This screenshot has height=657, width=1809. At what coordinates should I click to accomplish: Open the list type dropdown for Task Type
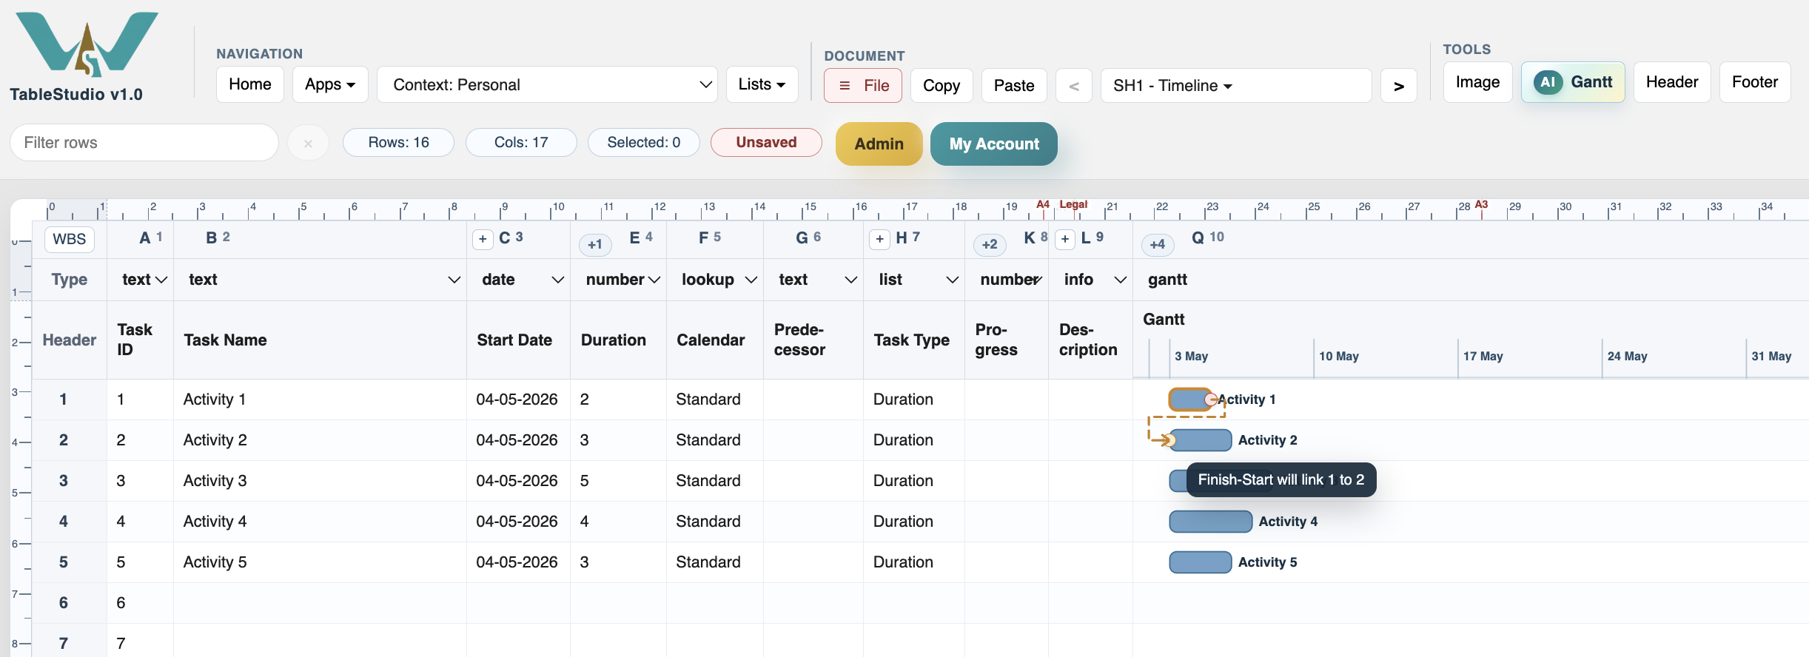click(x=918, y=280)
